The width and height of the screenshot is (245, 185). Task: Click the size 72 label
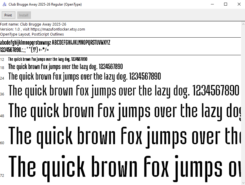click(x=2, y=176)
